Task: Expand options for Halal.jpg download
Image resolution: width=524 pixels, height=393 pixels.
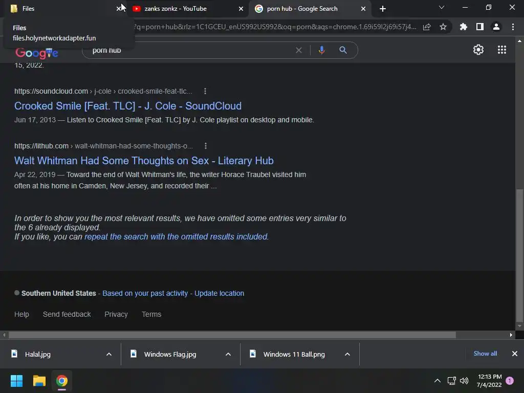Action: click(109, 354)
